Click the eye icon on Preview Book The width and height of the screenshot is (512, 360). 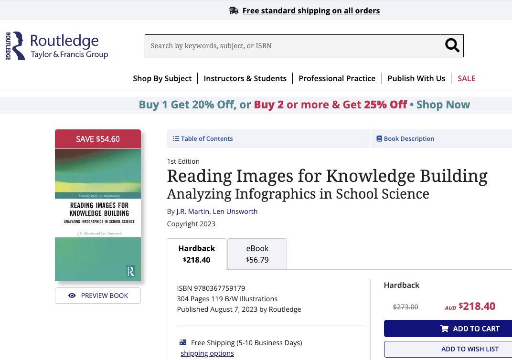coord(72,296)
